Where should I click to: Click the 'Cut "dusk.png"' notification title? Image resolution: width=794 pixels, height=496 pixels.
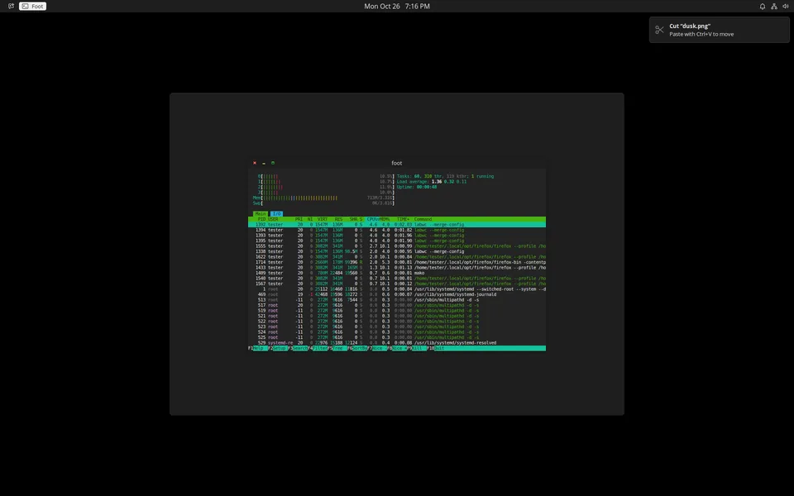pyautogui.click(x=690, y=26)
